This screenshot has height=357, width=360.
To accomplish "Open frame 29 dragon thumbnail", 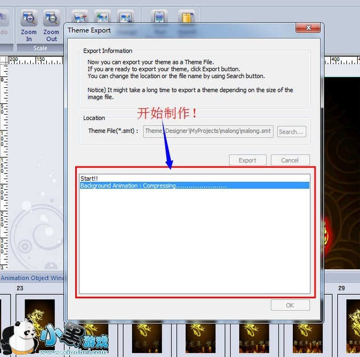I will [x=353, y=326].
